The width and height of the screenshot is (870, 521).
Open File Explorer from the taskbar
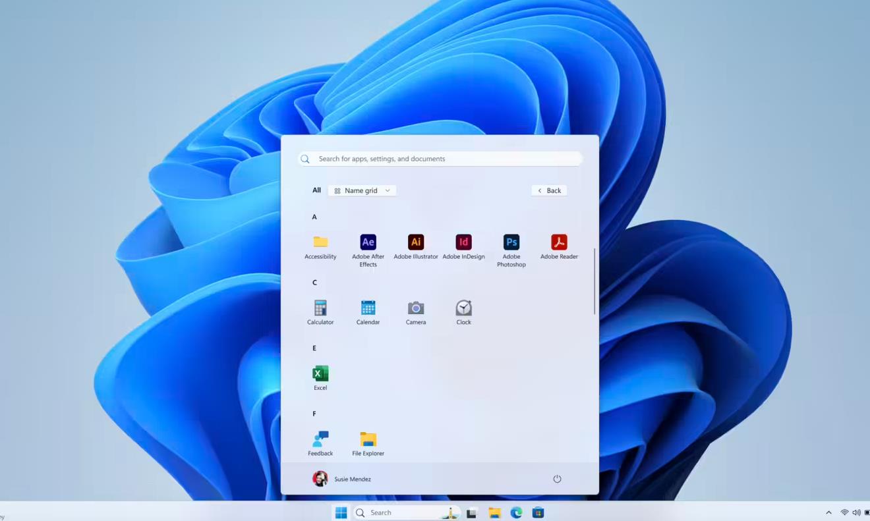494,512
